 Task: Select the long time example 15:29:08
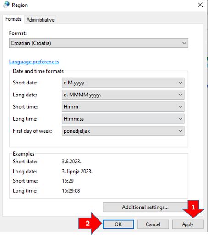[x=71, y=191]
